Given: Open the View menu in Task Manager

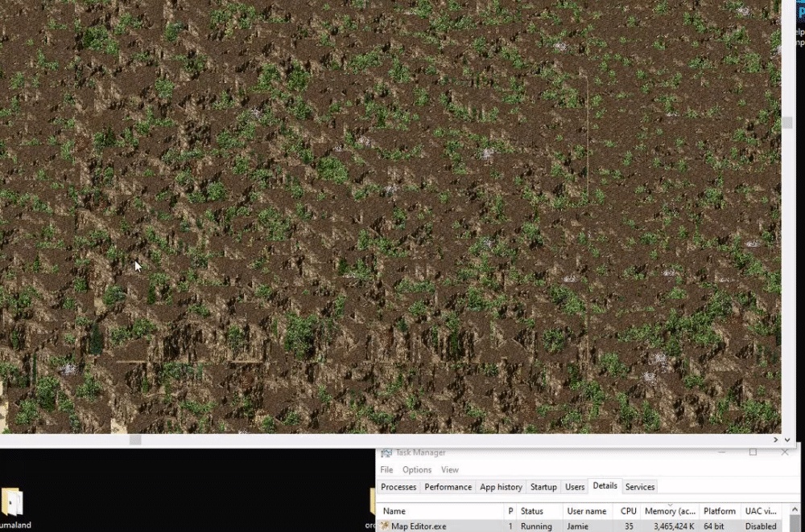Looking at the screenshot, I should click(x=450, y=469).
